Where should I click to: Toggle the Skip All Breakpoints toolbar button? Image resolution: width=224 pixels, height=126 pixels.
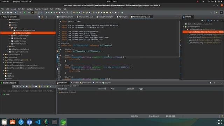coord(20,13)
